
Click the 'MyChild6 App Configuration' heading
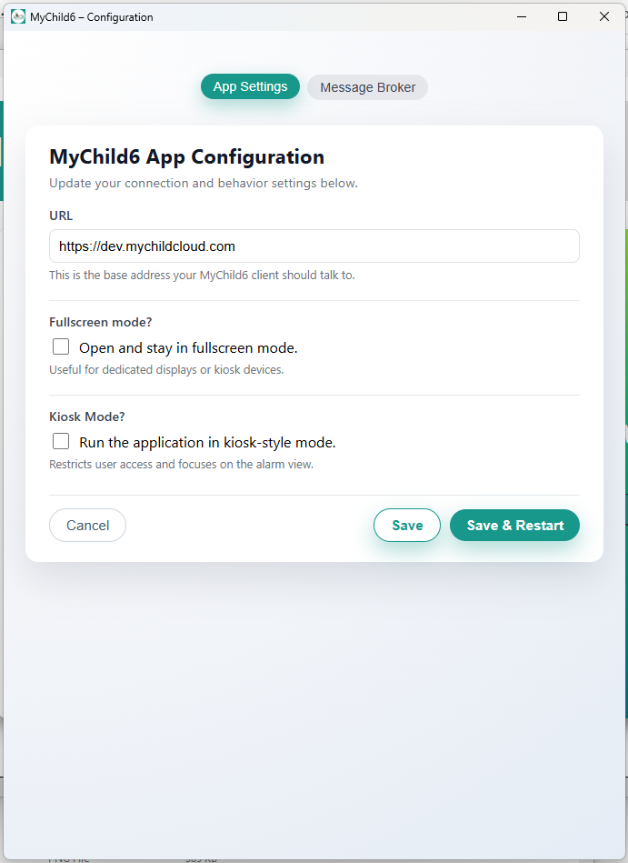[186, 156]
